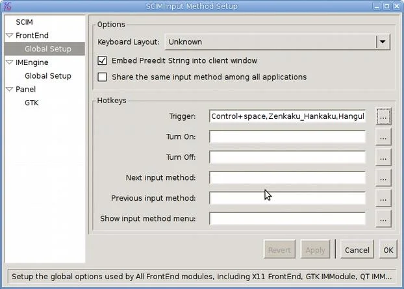Click the Previous input method field
The height and width of the screenshot is (289, 404).
[287, 198]
